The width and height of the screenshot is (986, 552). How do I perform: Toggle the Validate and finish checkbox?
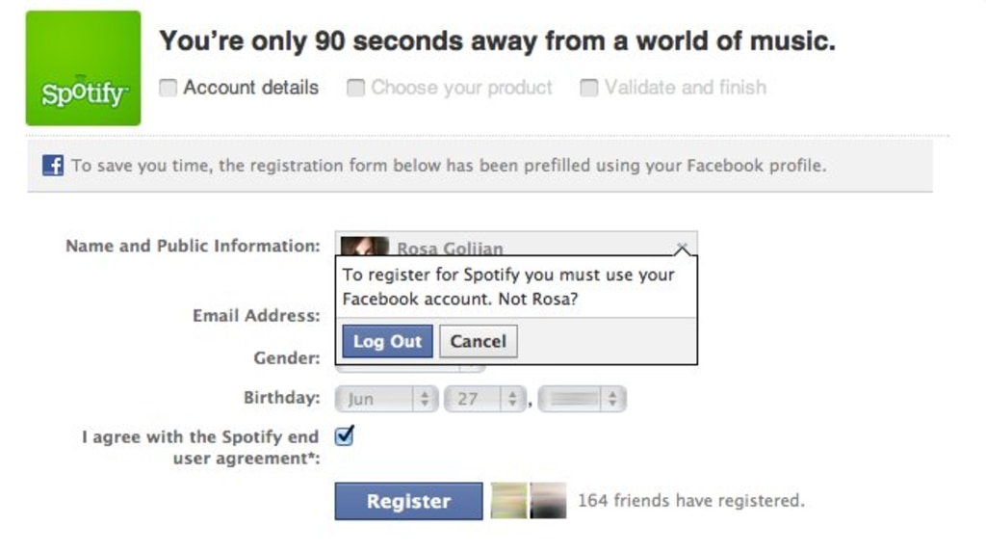pyautogui.click(x=588, y=88)
